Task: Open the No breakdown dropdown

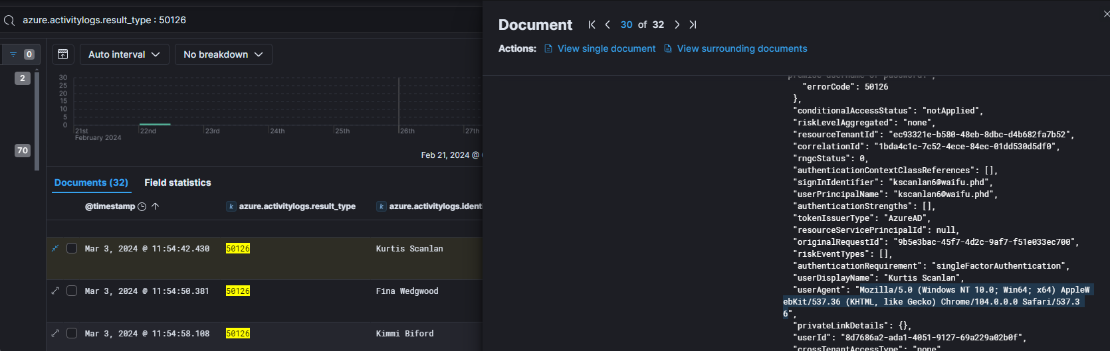Action: point(223,54)
